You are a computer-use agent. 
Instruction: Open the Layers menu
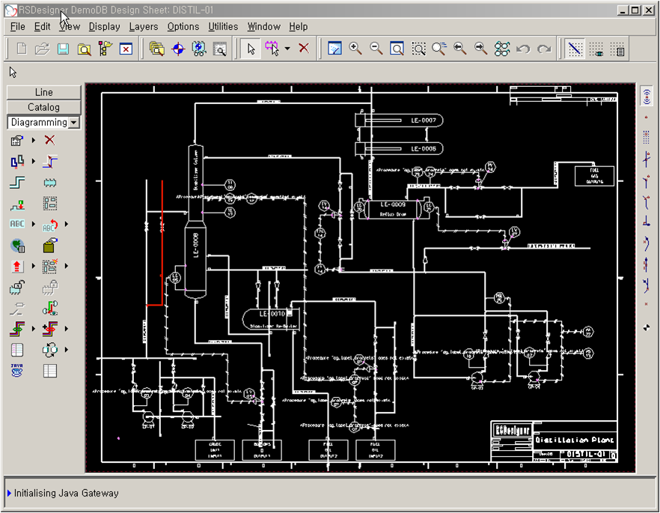(144, 26)
